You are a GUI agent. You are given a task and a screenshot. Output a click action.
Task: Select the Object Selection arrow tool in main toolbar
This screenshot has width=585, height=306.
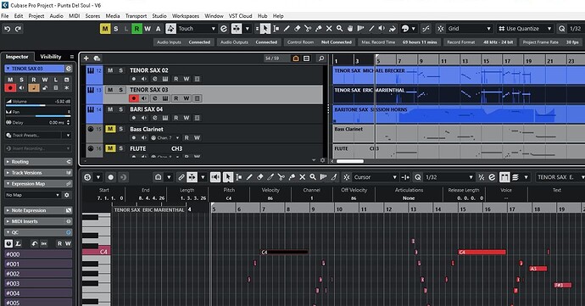pyautogui.click(x=265, y=29)
